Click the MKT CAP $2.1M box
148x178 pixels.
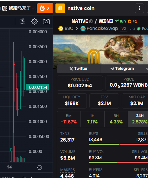(x=135, y=101)
